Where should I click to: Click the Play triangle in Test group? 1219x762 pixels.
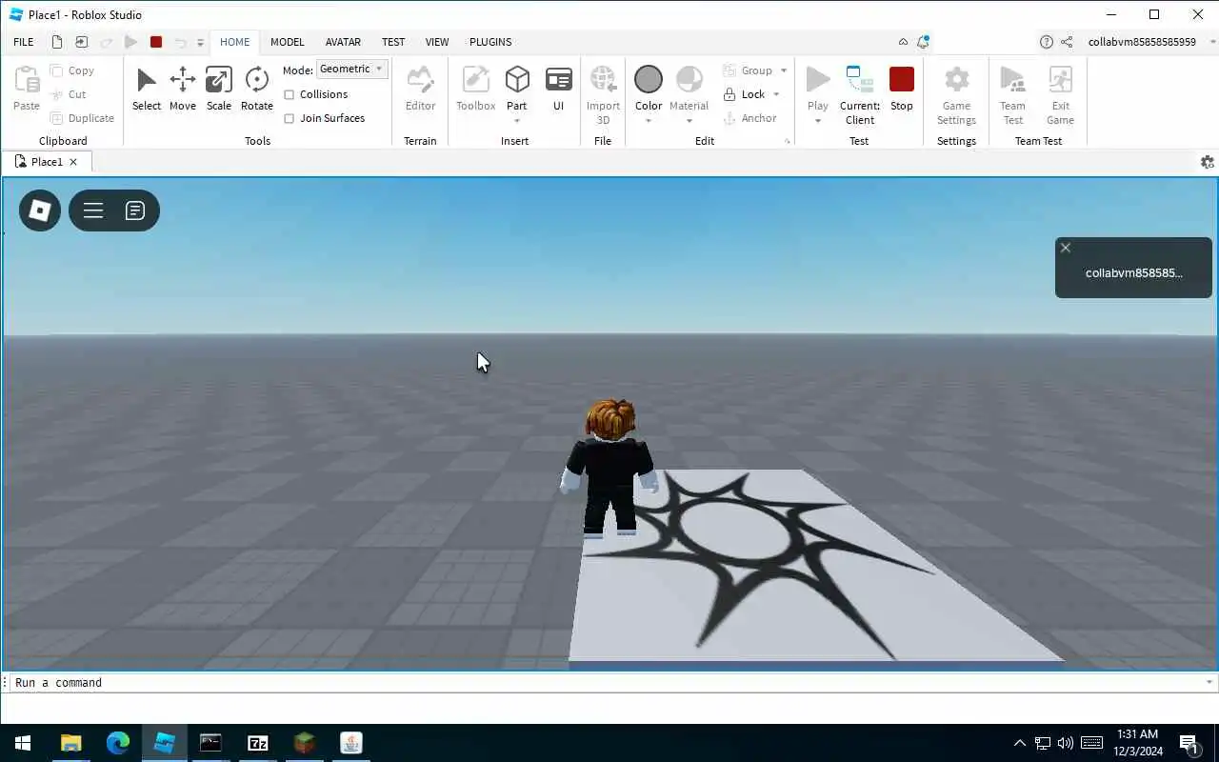tap(818, 79)
